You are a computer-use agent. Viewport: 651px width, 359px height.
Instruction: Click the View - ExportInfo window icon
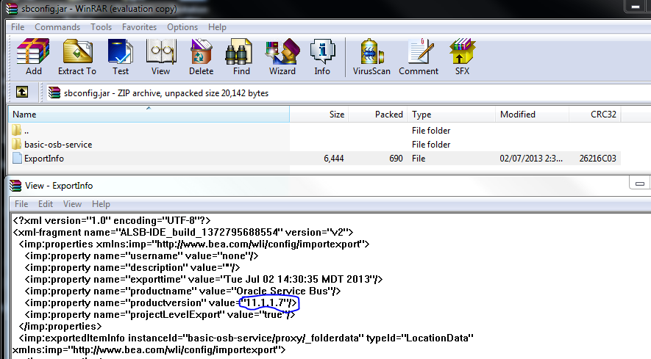[x=15, y=185]
